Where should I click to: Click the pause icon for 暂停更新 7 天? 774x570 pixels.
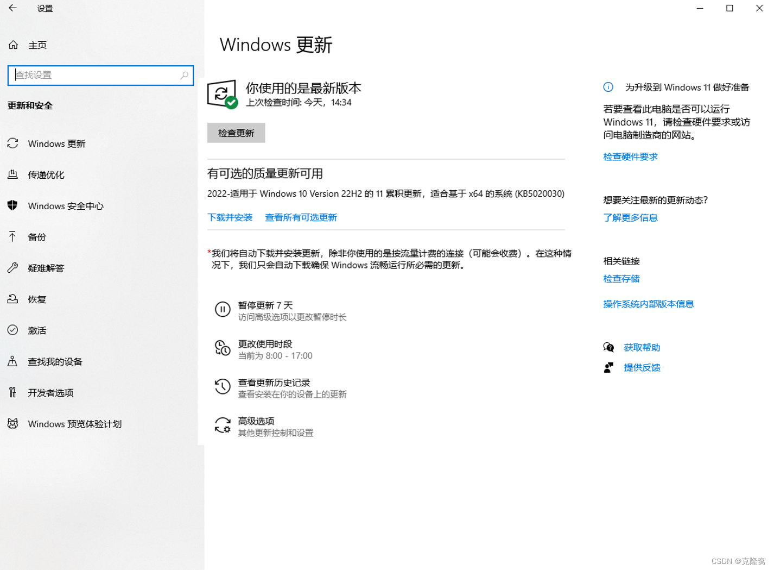pyautogui.click(x=223, y=309)
